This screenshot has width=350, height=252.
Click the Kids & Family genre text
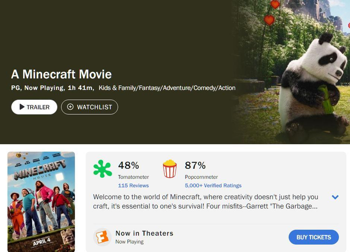116,88
